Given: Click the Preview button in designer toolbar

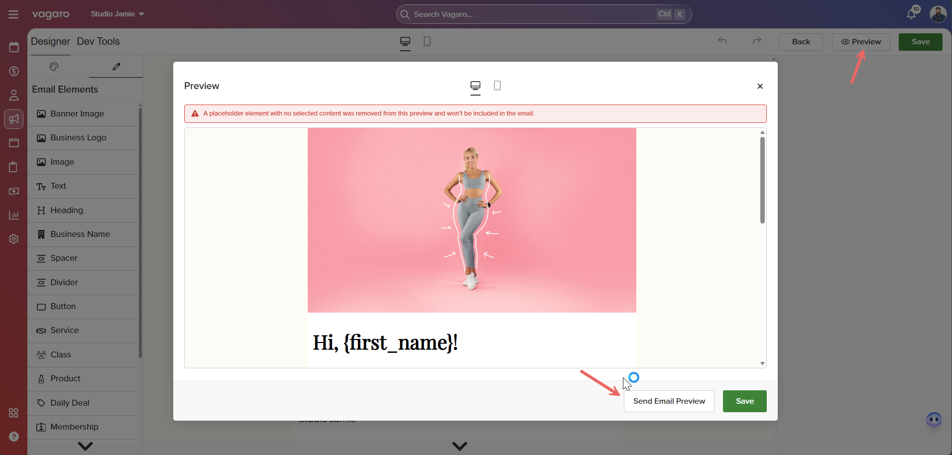Looking at the screenshot, I should [x=861, y=42].
